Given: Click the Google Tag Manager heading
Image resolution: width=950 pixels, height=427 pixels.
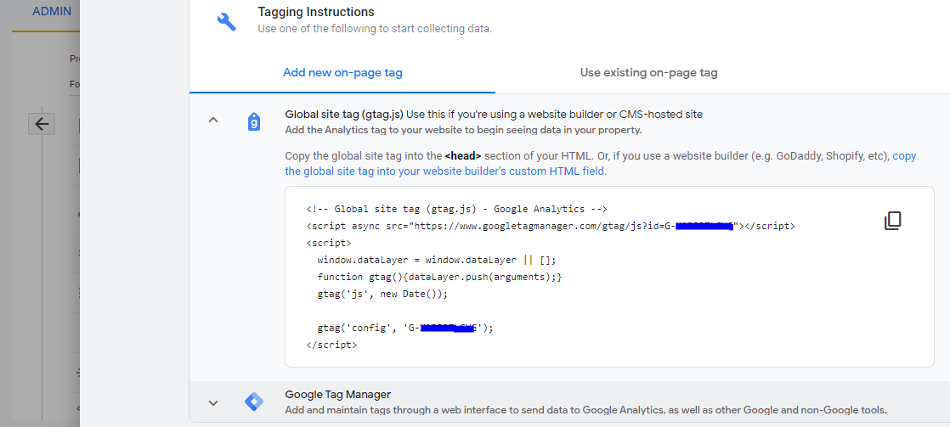Looking at the screenshot, I should point(338,394).
